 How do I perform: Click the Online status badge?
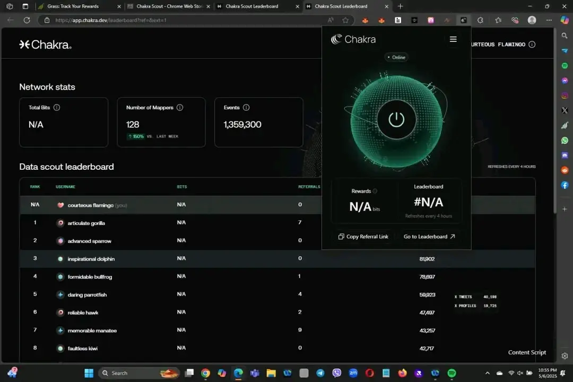click(x=396, y=57)
